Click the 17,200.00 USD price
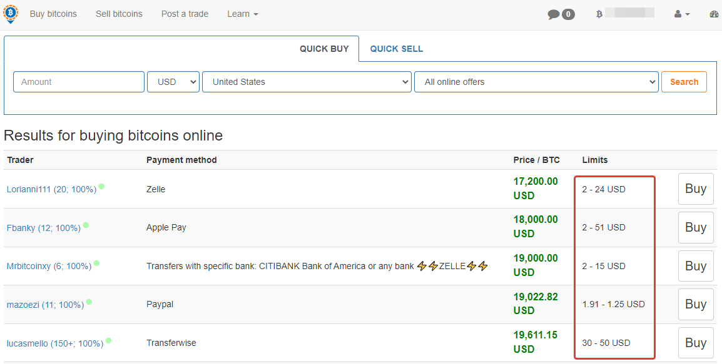 536,189
